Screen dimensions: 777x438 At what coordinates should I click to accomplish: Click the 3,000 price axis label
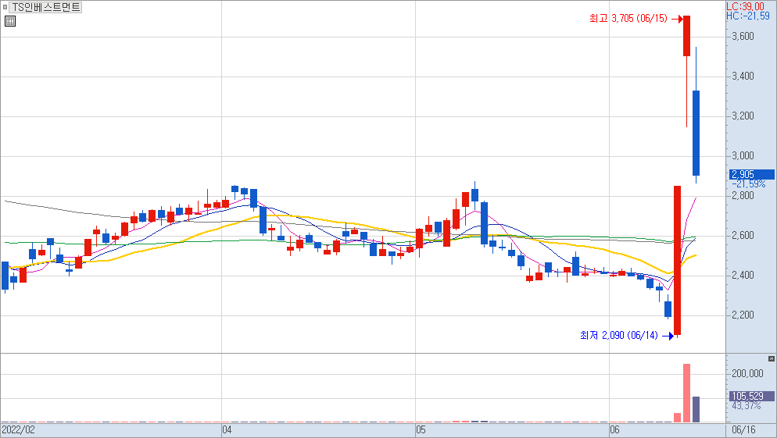(x=743, y=156)
